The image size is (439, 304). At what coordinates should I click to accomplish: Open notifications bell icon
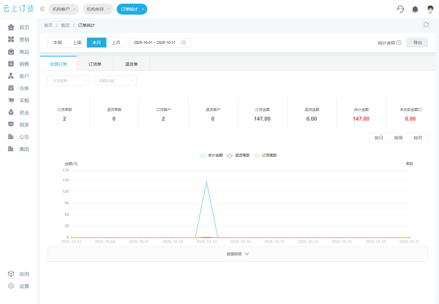(x=415, y=9)
